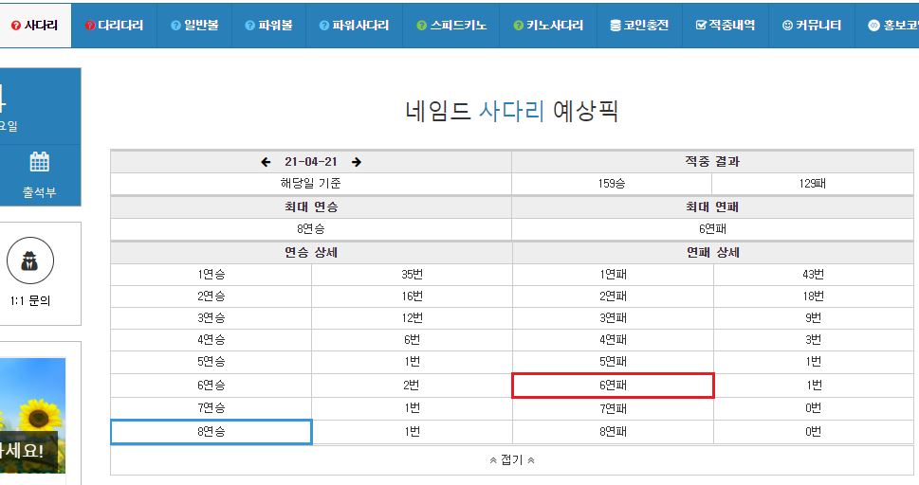Click the 5연패 row label
919x485 pixels.
pos(613,362)
